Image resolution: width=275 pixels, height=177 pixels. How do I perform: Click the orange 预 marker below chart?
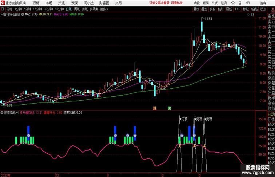(x=155, y=108)
